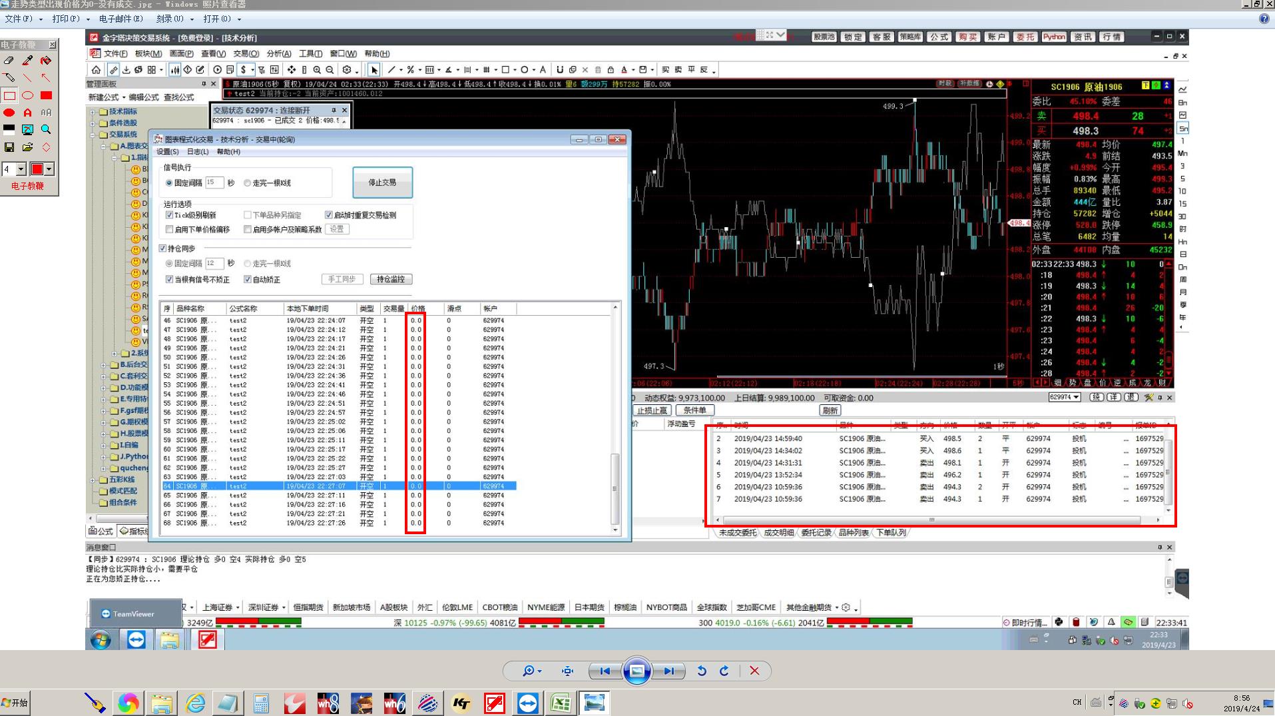Click the photo viewer help question icon
1275x716 pixels.
1264,19
